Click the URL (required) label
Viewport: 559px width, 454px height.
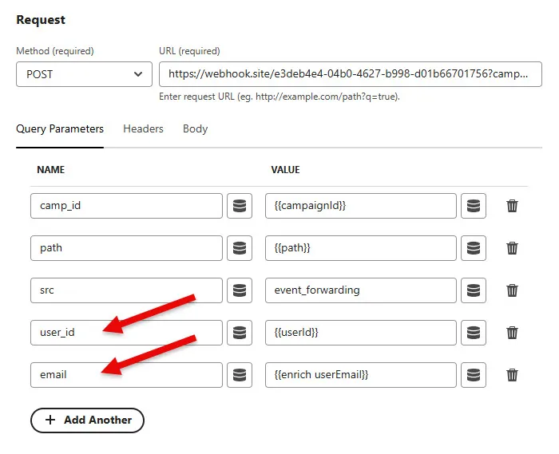(x=189, y=51)
